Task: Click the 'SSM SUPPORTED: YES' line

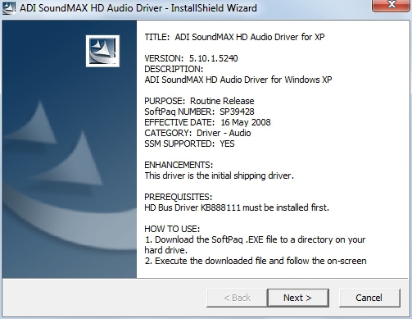Action: 189,144
